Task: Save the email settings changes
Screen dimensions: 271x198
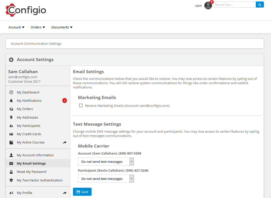Action: 82,192
